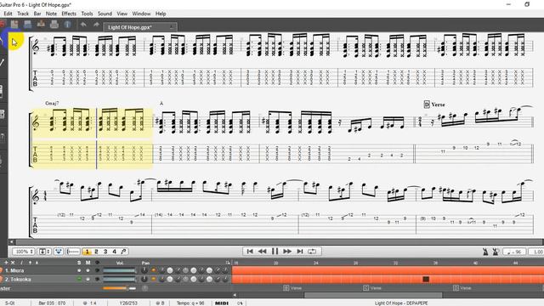Click the dark bar marker in Tokuoka timeline

coord(426,279)
